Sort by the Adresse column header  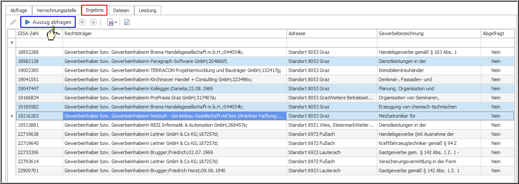point(332,34)
